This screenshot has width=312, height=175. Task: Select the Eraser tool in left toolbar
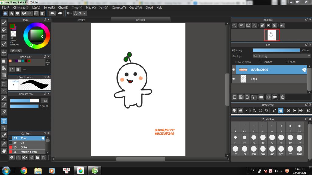point(4,30)
